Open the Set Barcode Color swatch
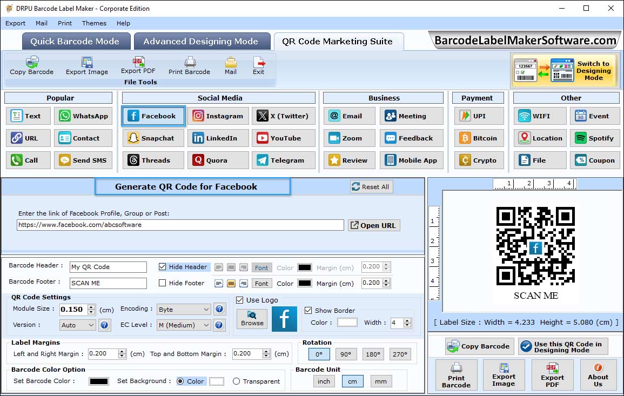This screenshot has width=624, height=396. click(x=99, y=381)
